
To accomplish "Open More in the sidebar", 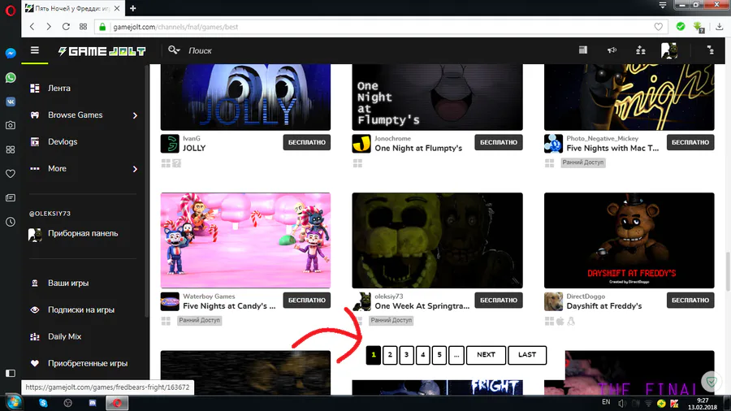I will coord(57,168).
